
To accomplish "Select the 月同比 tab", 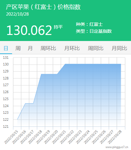I will (x=119, y=48).
